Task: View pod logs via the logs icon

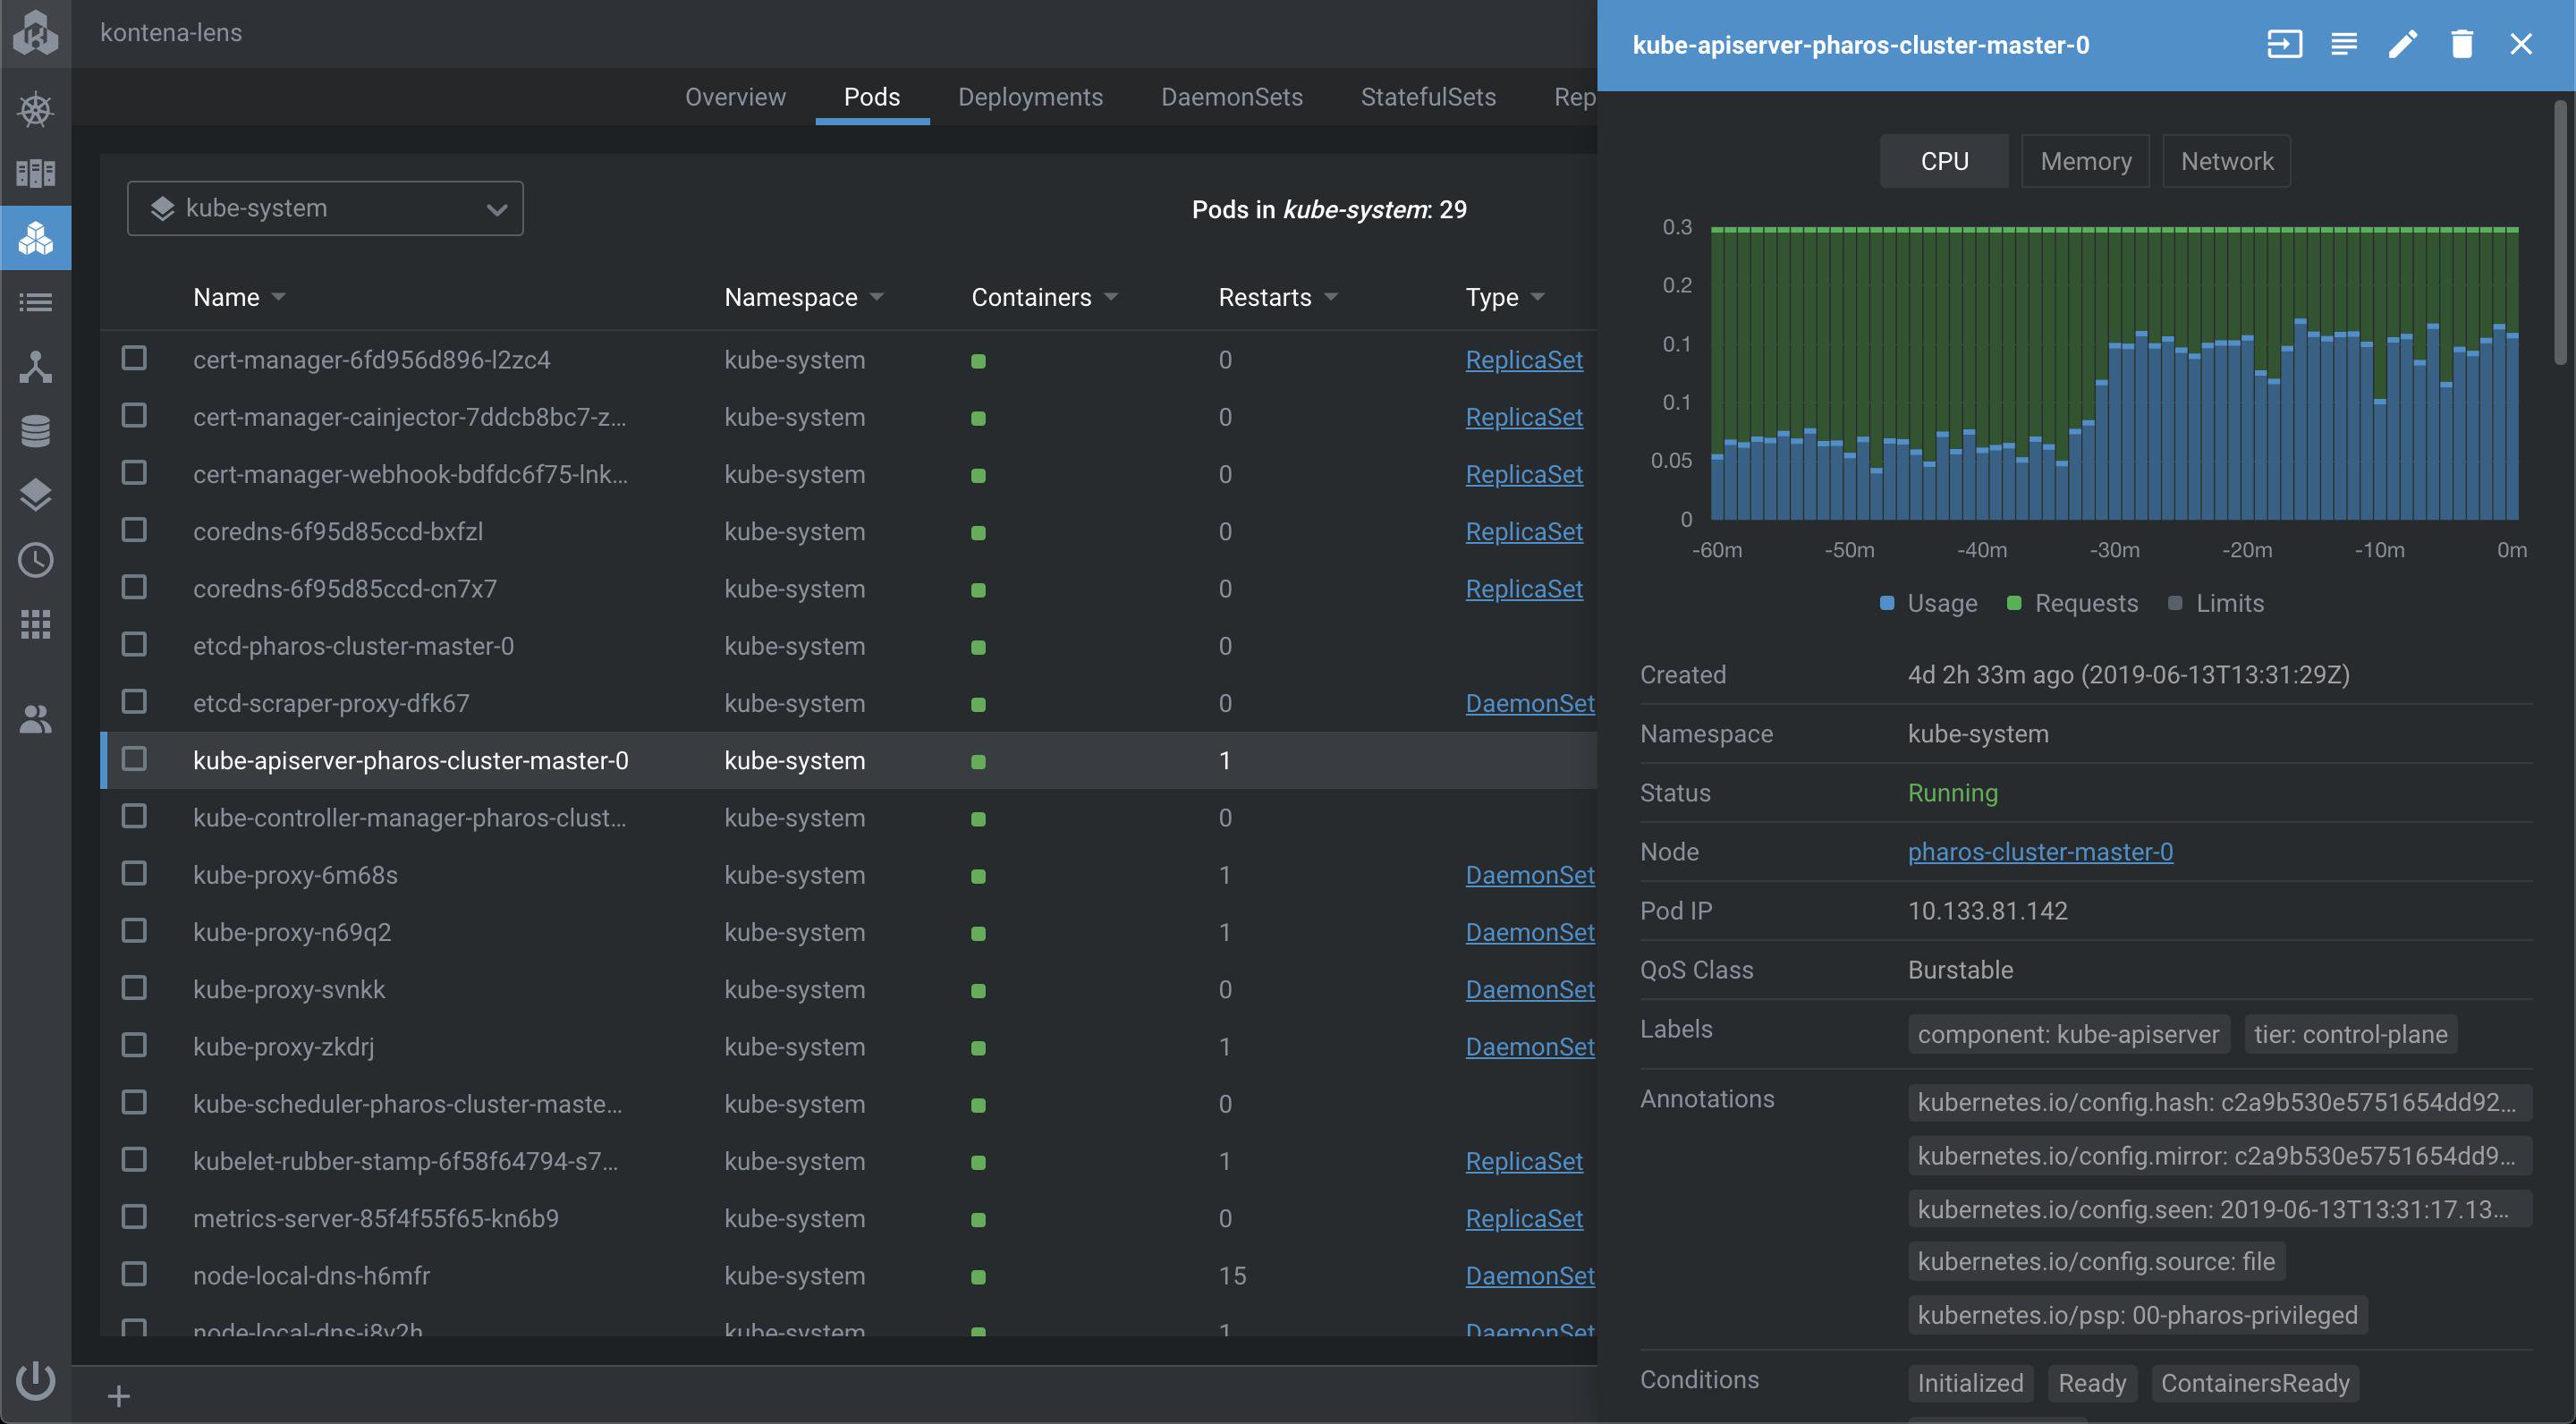Action: point(2343,44)
